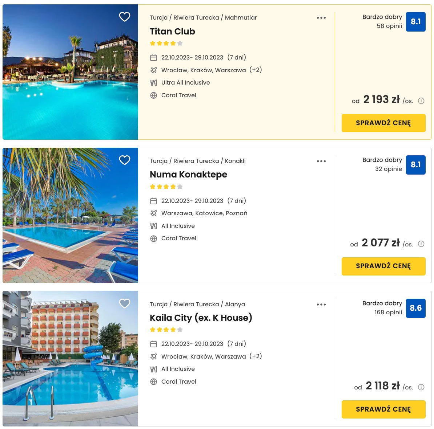Toggle heart favorite on Numa Konaktepe
The height and width of the screenshot is (429, 434).
point(125,160)
